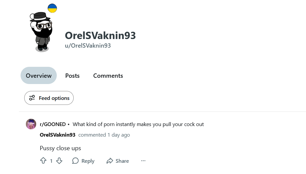Open the Posts tab

tap(72, 76)
